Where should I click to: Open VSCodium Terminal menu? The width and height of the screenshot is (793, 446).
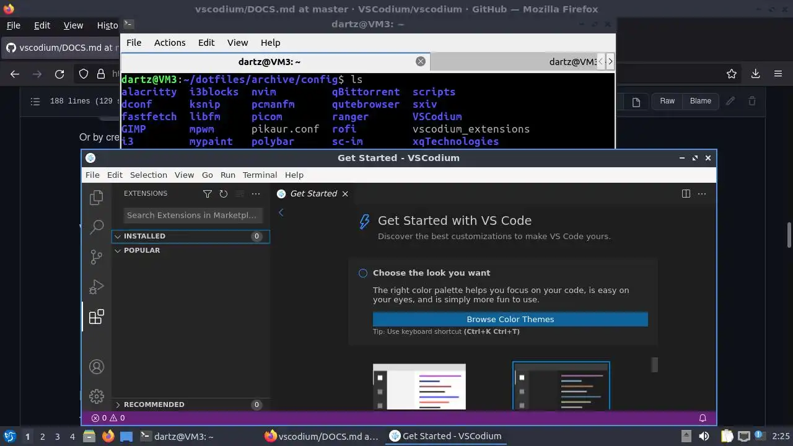[260, 175]
